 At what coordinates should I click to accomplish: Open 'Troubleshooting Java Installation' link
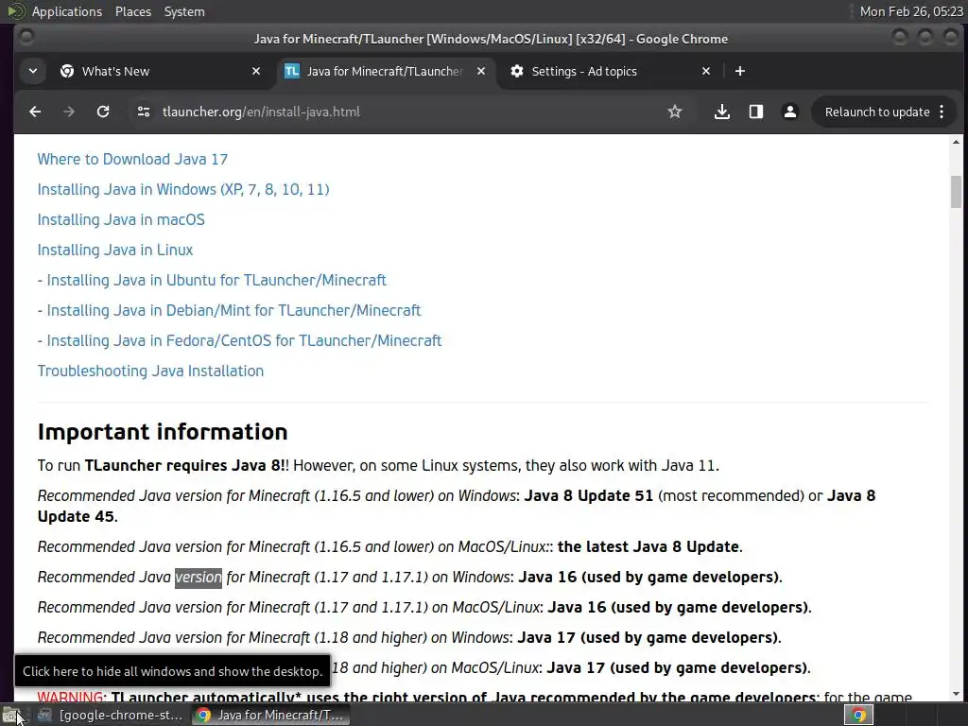[x=150, y=371]
